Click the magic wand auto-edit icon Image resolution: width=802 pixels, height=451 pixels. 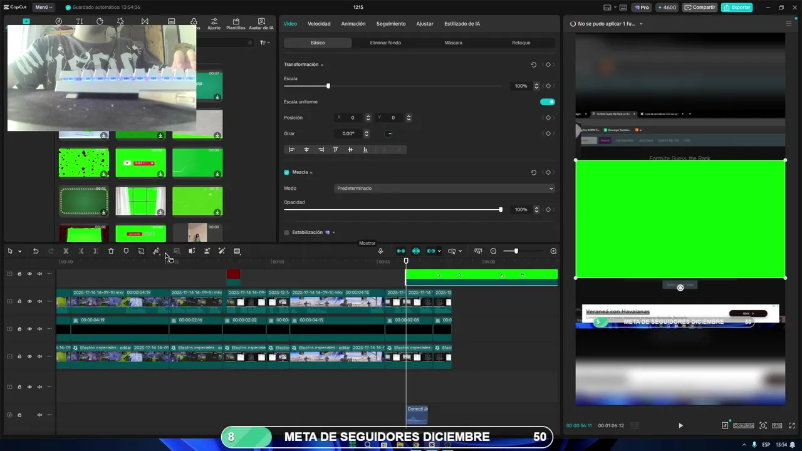(221, 251)
